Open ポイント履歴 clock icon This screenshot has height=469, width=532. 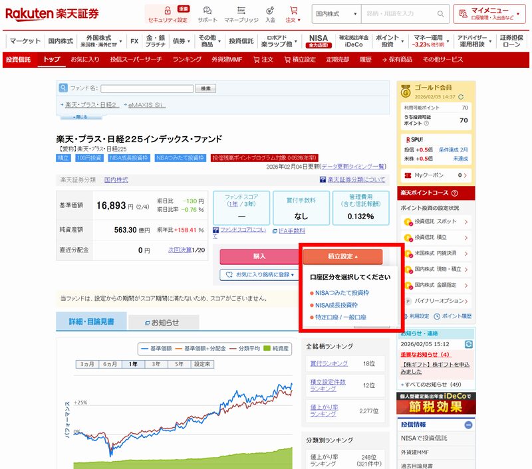438,316
